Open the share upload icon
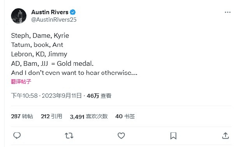This screenshot has width=237, height=147. 226,136
